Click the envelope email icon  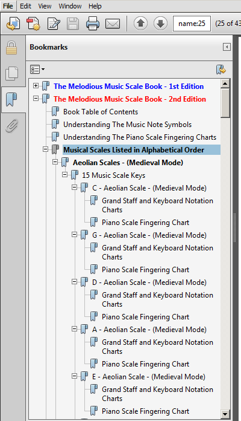click(x=113, y=24)
